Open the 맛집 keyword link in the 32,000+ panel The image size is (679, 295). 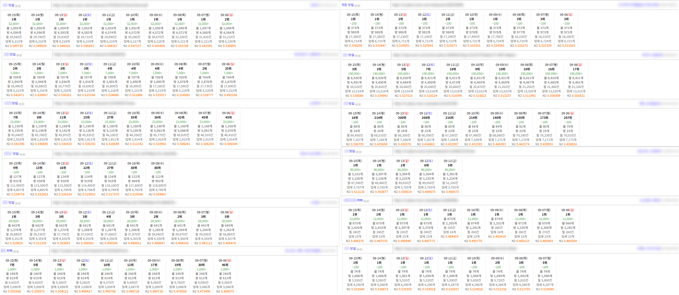pos(11,5)
